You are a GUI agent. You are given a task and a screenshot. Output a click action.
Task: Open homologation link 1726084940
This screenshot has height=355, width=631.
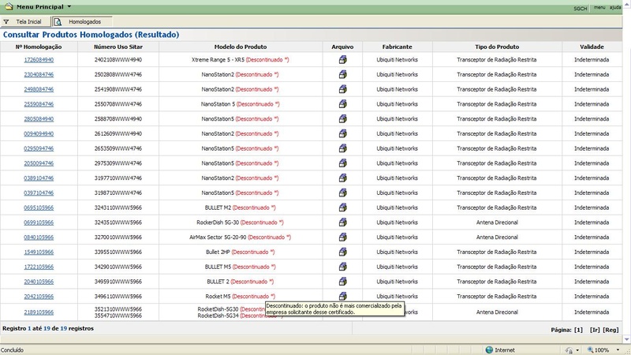[39, 60]
